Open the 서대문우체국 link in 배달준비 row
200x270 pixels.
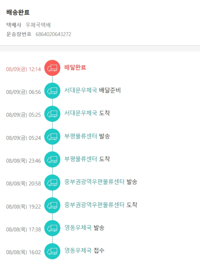coord(81,90)
